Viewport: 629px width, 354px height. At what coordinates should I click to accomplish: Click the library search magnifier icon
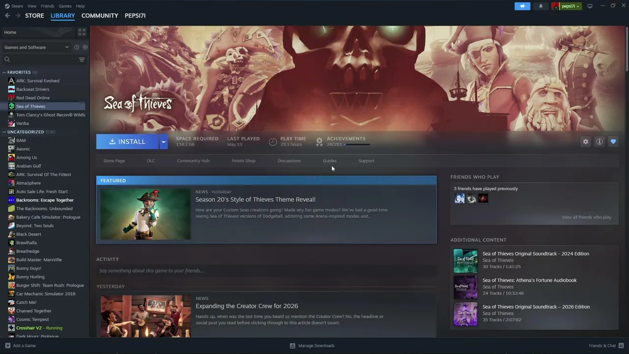pyautogui.click(x=7, y=59)
